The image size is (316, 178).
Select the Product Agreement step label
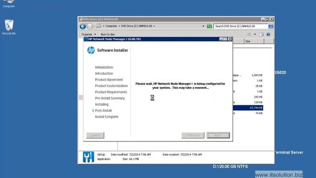tap(109, 80)
